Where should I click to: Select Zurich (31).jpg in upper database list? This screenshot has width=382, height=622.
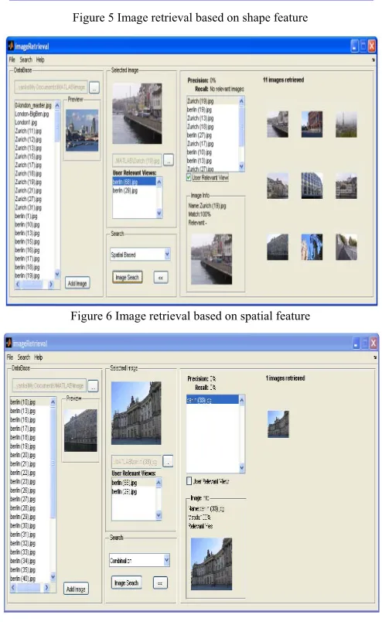pos(28,207)
